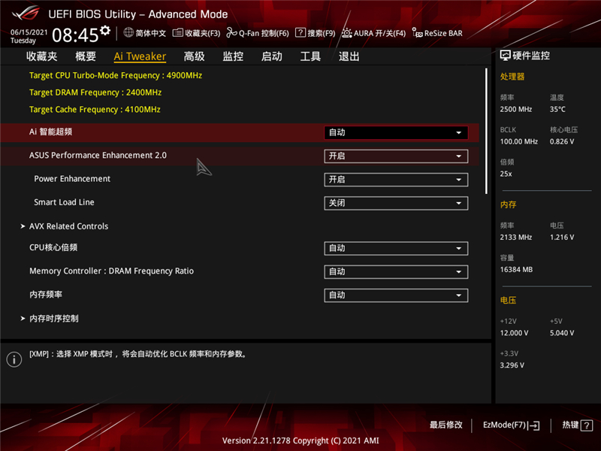601x451 pixels.
Task: Open the Power Enhancement dropdown
Action: pos(396,180)
